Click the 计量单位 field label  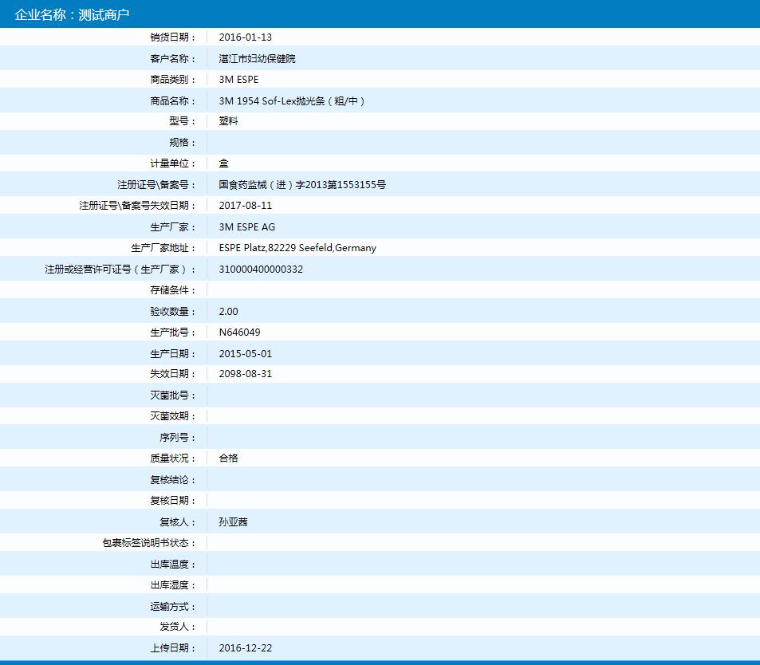coord(172,163)
